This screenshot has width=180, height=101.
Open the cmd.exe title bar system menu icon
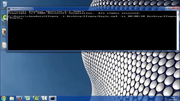click(9, 9)
